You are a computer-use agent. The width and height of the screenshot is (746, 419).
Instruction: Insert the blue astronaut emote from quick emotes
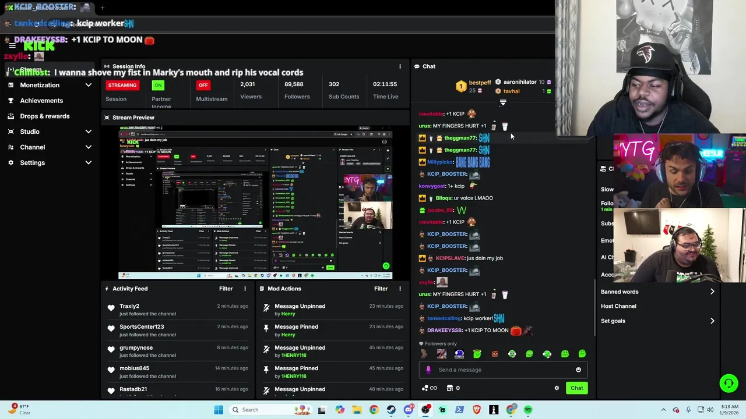[x=459, y=354]
